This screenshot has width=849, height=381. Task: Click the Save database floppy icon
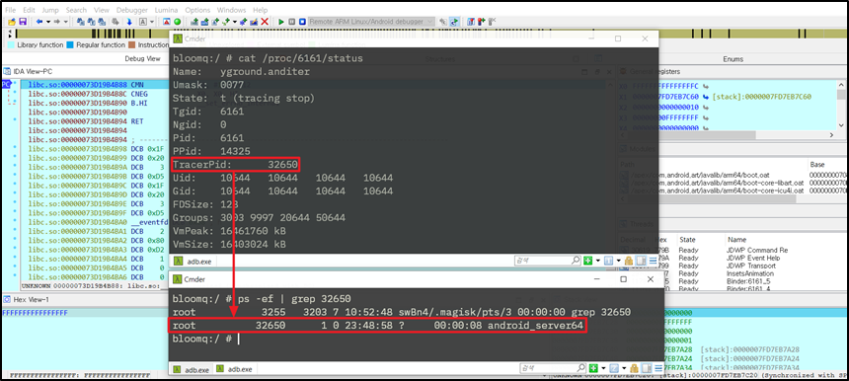(x=23, y=22)
